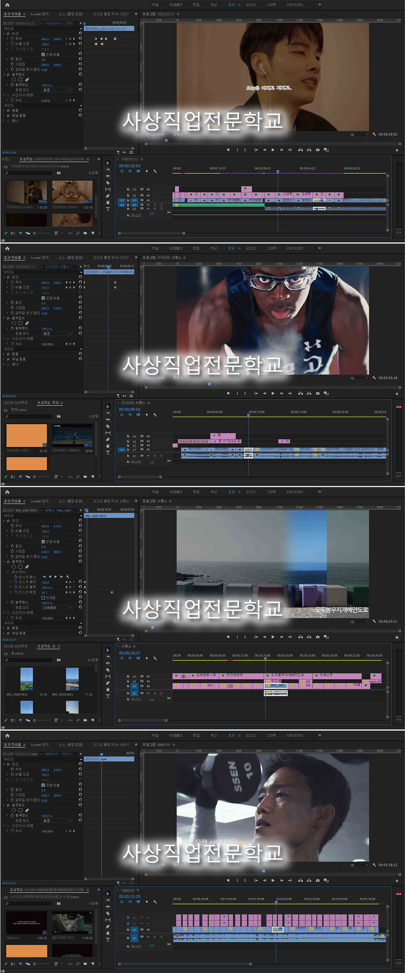405x973 pixels.
Task: Show hidden workspaces via chevron in the topmost window
Action: [x=320, y=4]
